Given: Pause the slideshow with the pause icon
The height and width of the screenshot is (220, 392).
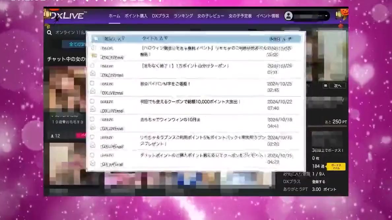Looking at the screenshot, I should coord(325,86).
